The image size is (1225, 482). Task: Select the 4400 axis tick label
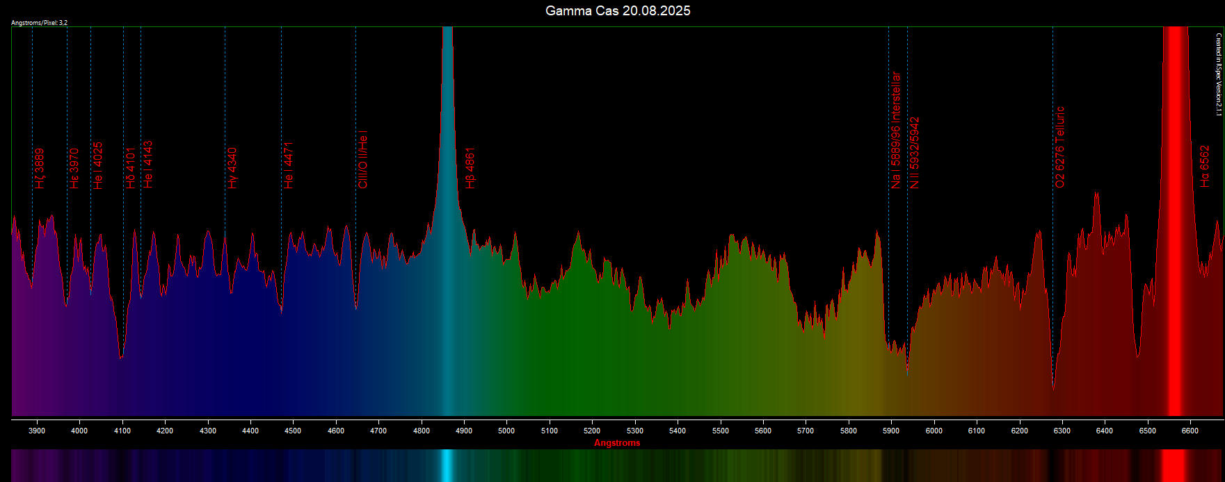click(250, 431)
